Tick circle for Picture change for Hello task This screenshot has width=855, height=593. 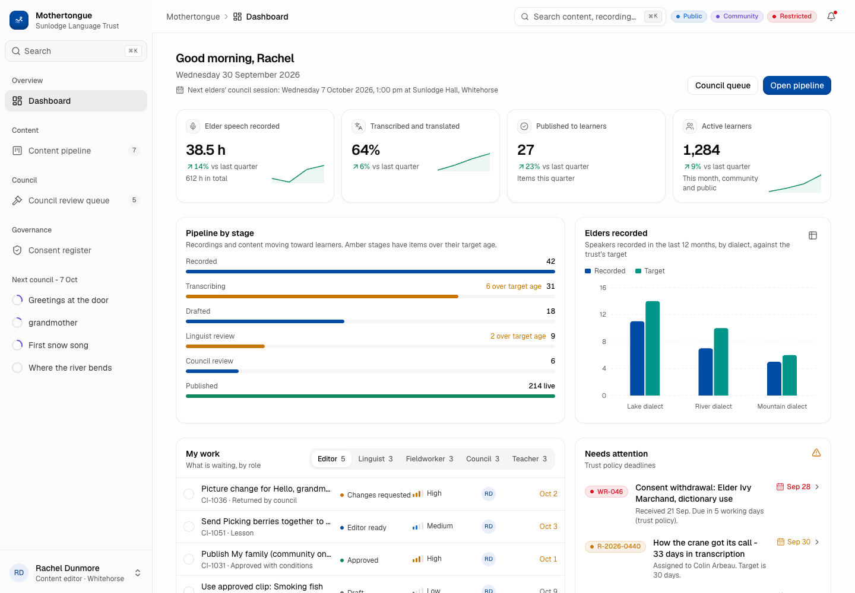coord(189,494)
